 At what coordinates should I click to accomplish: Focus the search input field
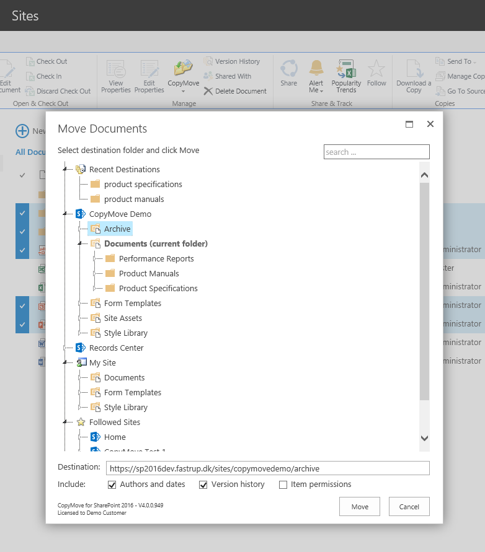coord(376,152)
